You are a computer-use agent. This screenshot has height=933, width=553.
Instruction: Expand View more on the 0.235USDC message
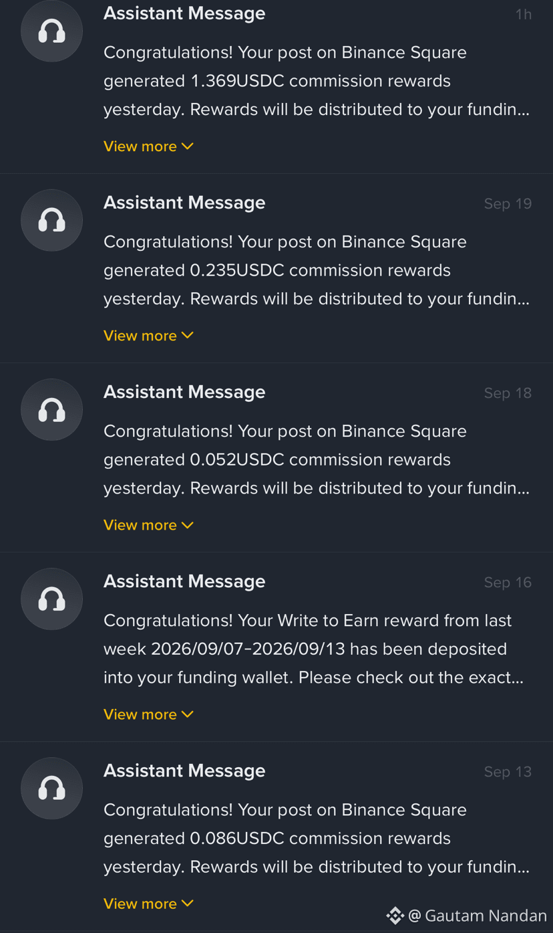(148, 335)
